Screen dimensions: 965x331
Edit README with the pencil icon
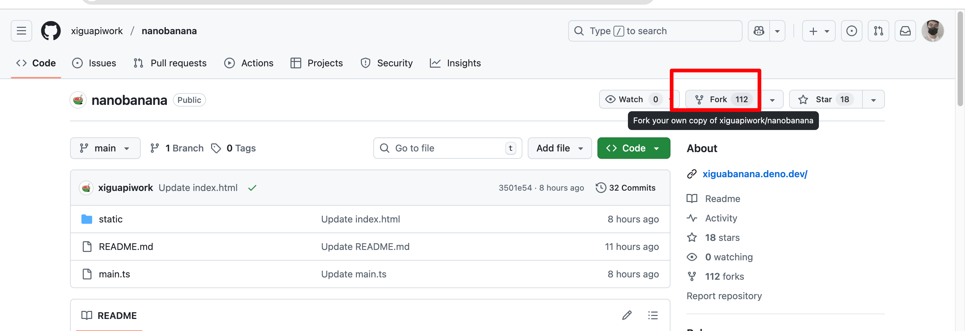pos(627,315)
